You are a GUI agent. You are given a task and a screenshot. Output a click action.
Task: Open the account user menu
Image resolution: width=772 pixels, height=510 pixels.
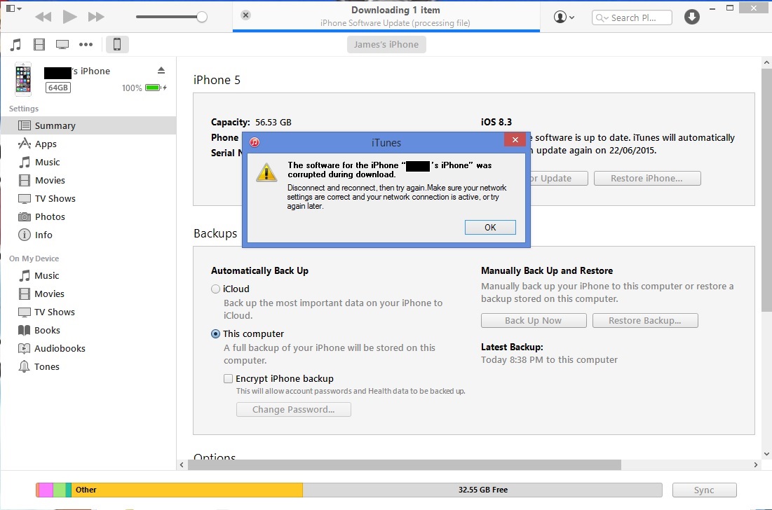tap(564, 18)
